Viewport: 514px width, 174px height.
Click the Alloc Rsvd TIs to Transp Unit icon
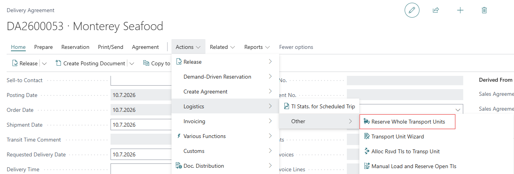pyautogui.click(x=366, y=151)
